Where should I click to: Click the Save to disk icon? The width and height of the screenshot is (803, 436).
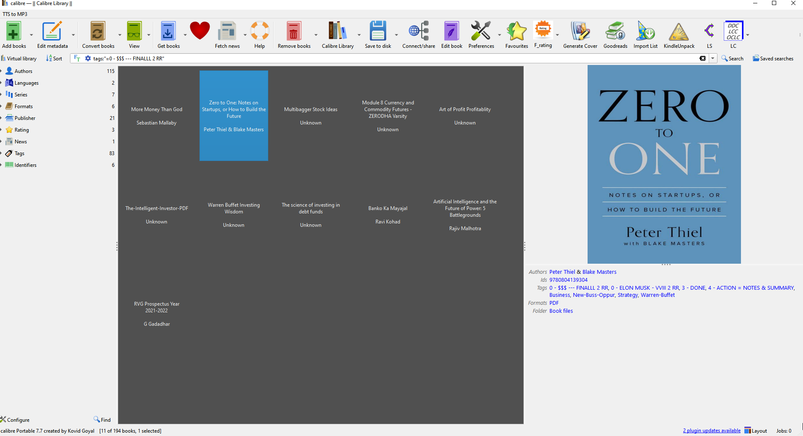(378, 31)
